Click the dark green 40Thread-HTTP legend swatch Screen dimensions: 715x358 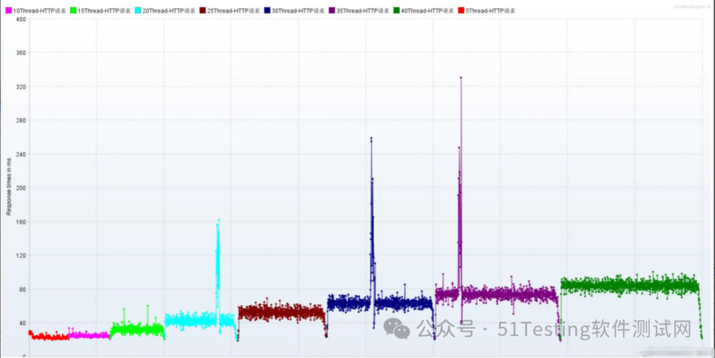click(x=397, y=11)
